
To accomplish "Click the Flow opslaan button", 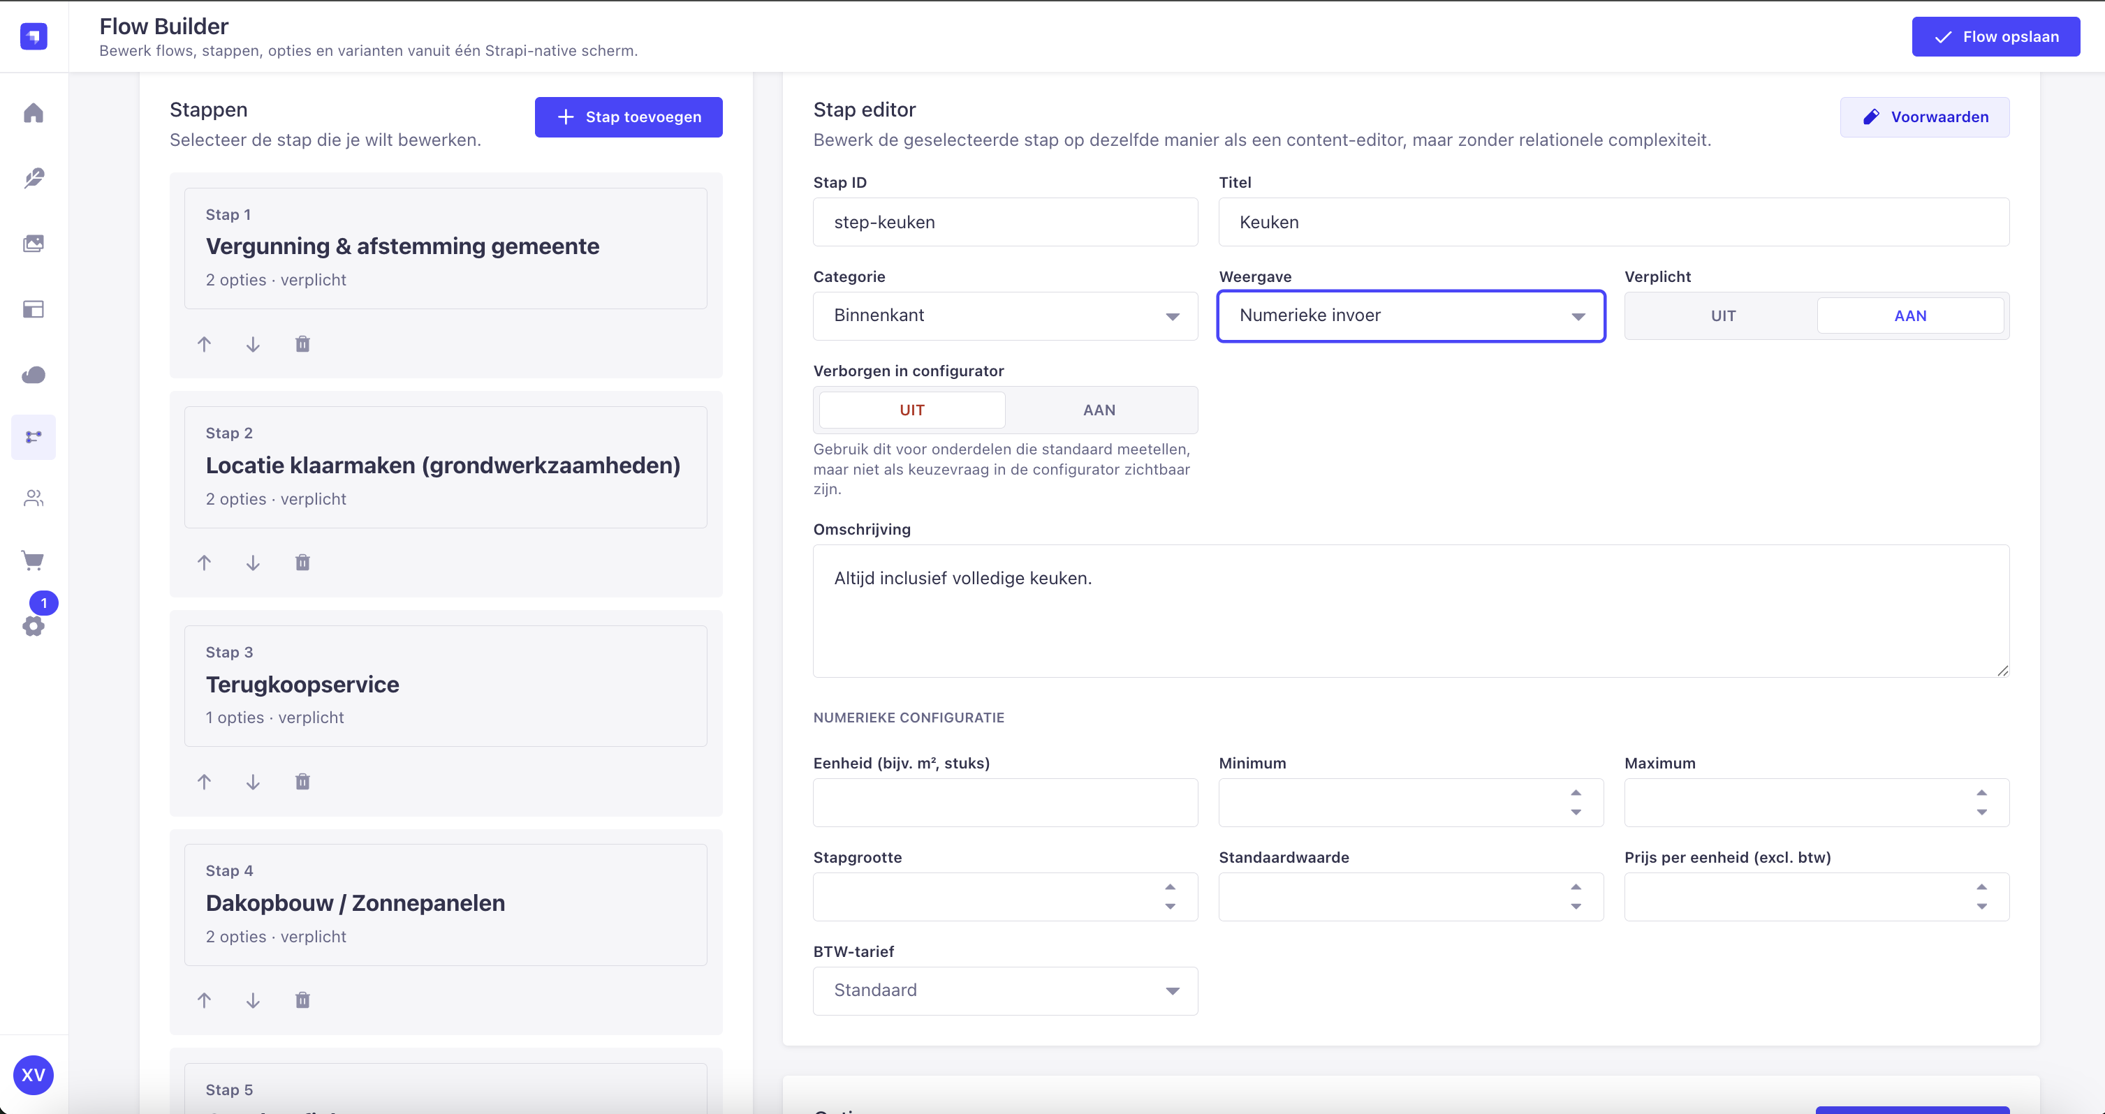I will point(1995,37).
